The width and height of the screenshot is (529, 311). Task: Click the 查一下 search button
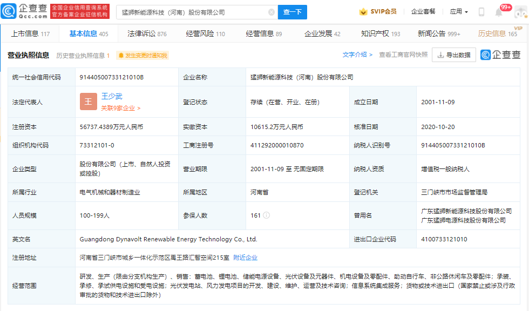coord(292,12)
